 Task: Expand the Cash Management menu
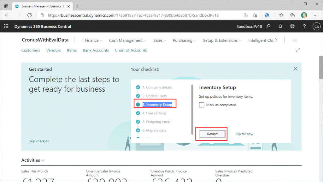(x=128, y=40)
